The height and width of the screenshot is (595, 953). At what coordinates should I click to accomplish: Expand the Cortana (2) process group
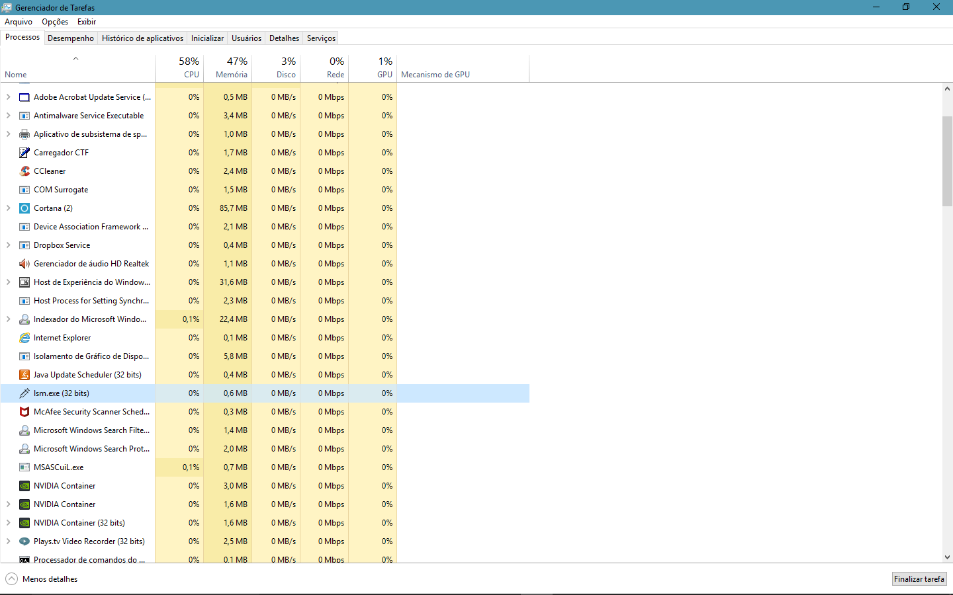point(8,208)
